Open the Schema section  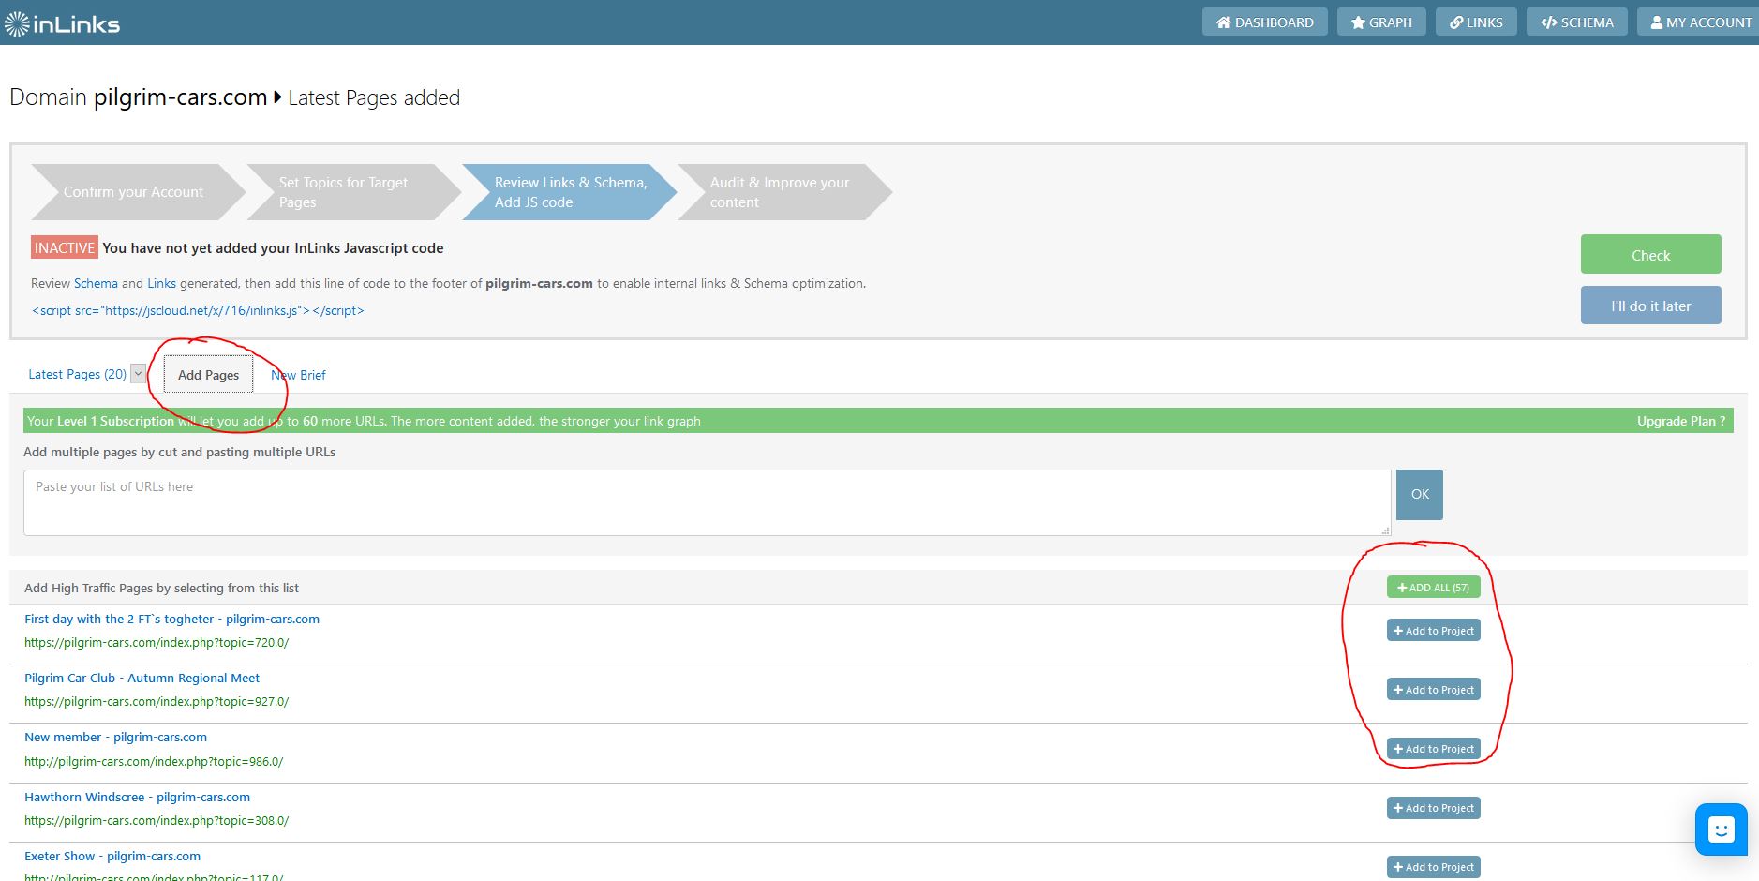[x=1577, y=22]
